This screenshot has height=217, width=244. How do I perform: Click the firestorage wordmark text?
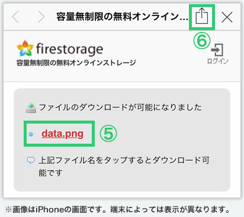69,49
